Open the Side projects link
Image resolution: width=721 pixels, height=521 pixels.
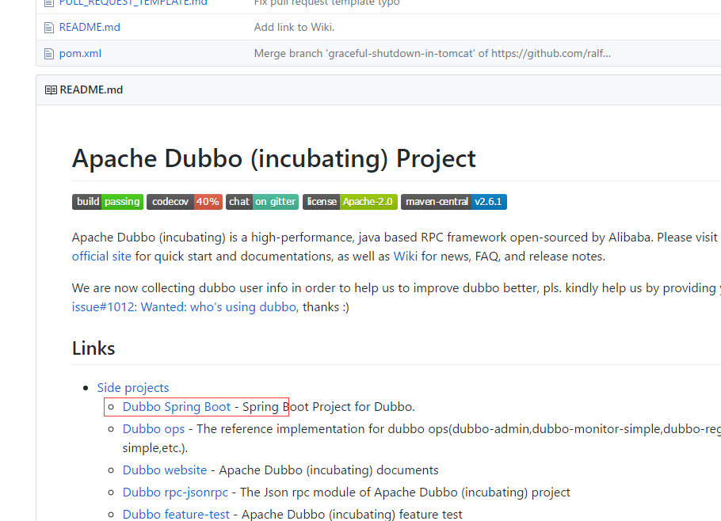pos(133,387)
